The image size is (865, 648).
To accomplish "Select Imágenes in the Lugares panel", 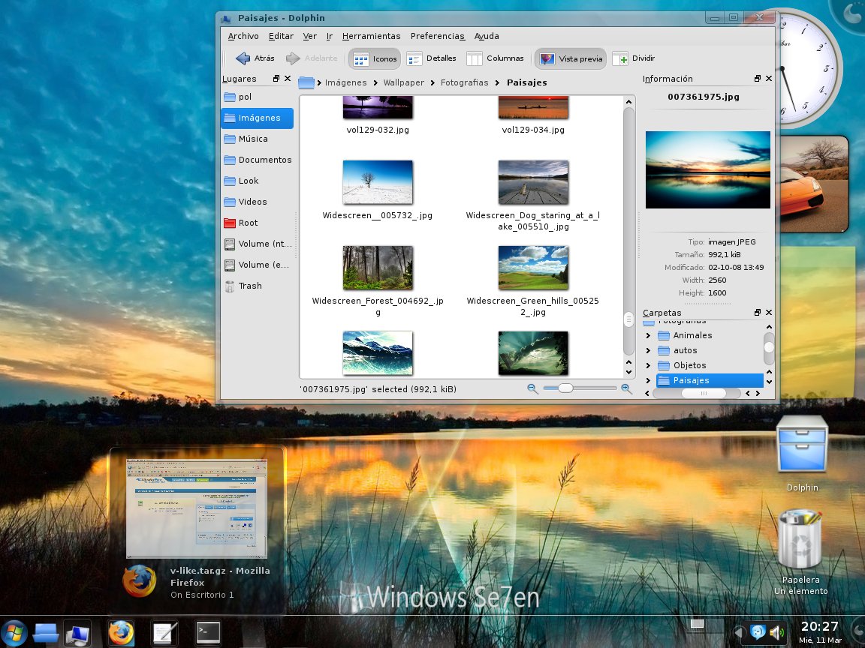I will click(257, 118).
